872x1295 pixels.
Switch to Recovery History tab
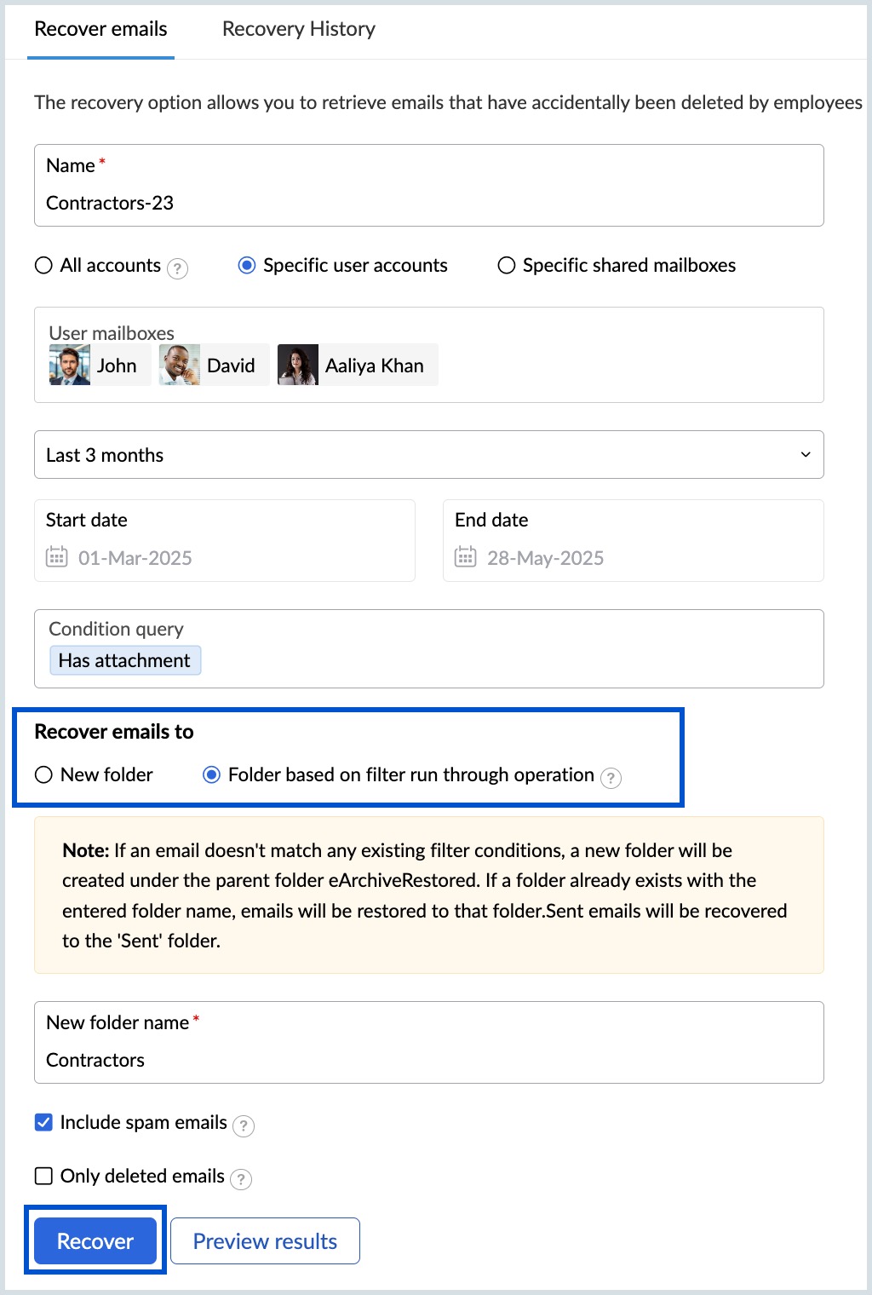click(299, 29)
